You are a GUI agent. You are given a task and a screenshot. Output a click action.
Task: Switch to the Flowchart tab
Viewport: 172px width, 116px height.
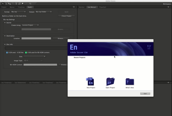point(103,7)
